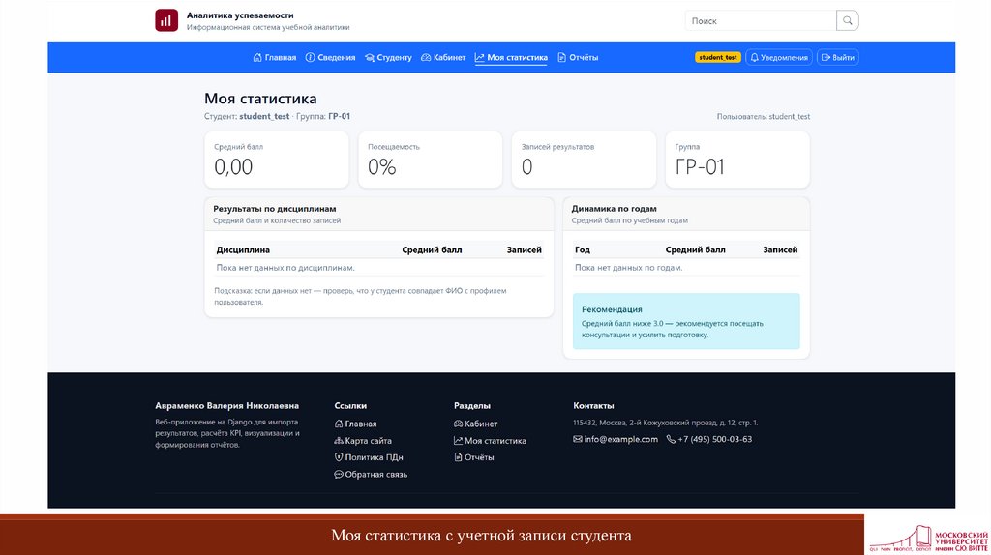
Task: Open the footer Политика ПДн link
Action: click(x=369, y=457)
